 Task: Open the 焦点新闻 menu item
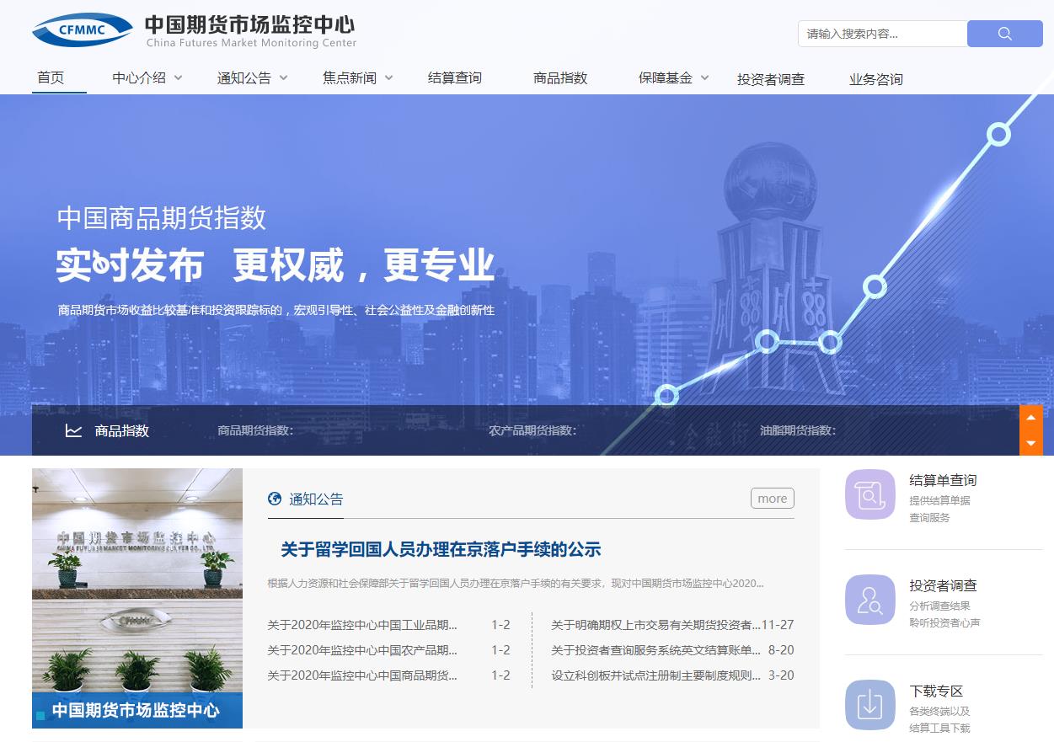[350, 77]
